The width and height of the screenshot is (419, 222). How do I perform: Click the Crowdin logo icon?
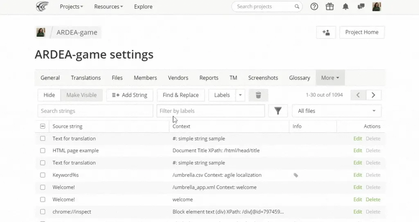(42, 7)
